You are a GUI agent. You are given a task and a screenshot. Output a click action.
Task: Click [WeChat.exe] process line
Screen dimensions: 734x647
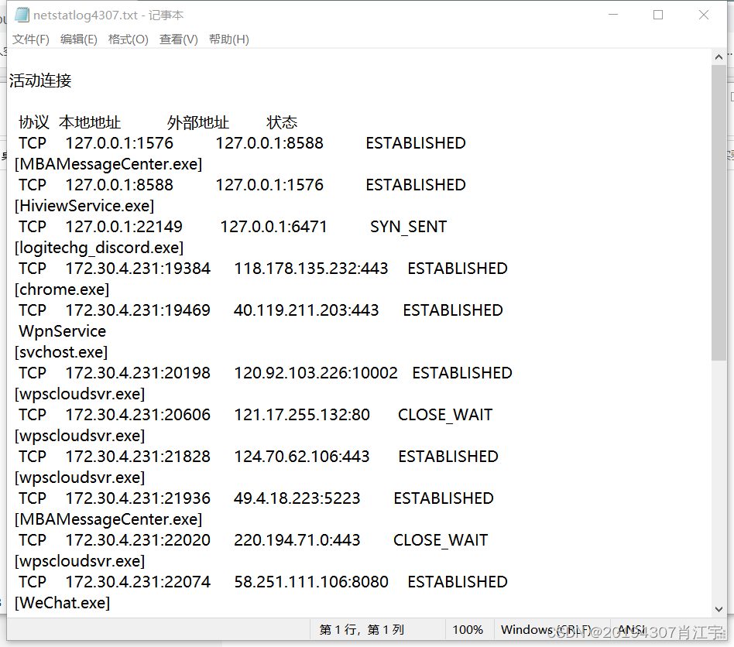(x=62, y=603)
